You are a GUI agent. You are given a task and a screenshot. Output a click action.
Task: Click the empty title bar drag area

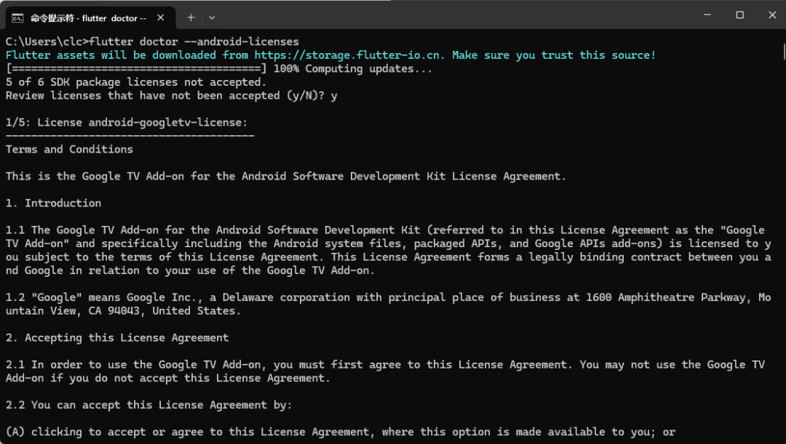coord(451,15)
